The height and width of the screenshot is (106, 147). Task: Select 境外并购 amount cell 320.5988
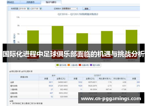[x=64, y=97]
